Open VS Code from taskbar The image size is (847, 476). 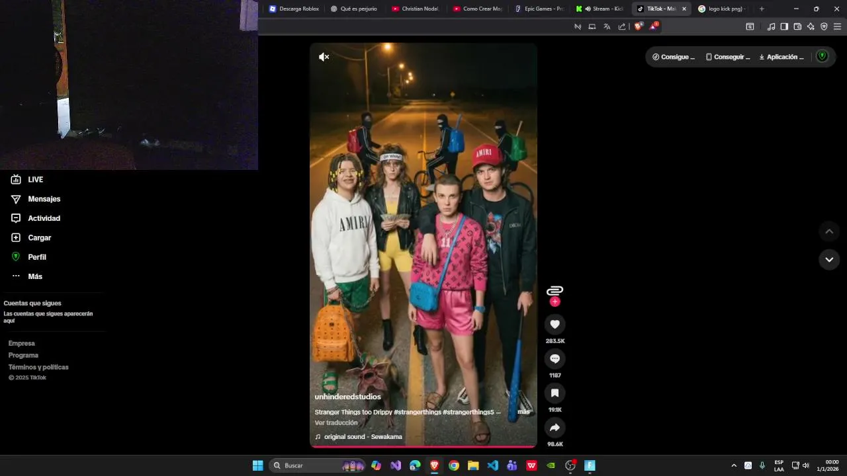[x=492, y=465]
